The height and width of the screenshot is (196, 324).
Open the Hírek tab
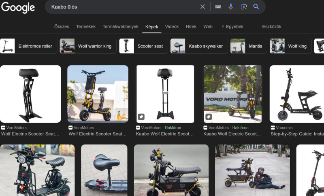tap(191, 27)
